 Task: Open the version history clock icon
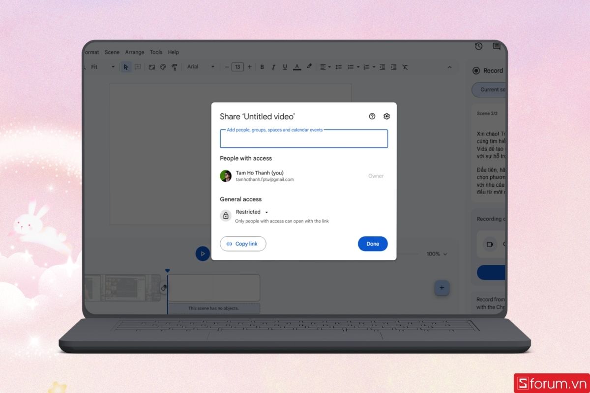[478, 46]
